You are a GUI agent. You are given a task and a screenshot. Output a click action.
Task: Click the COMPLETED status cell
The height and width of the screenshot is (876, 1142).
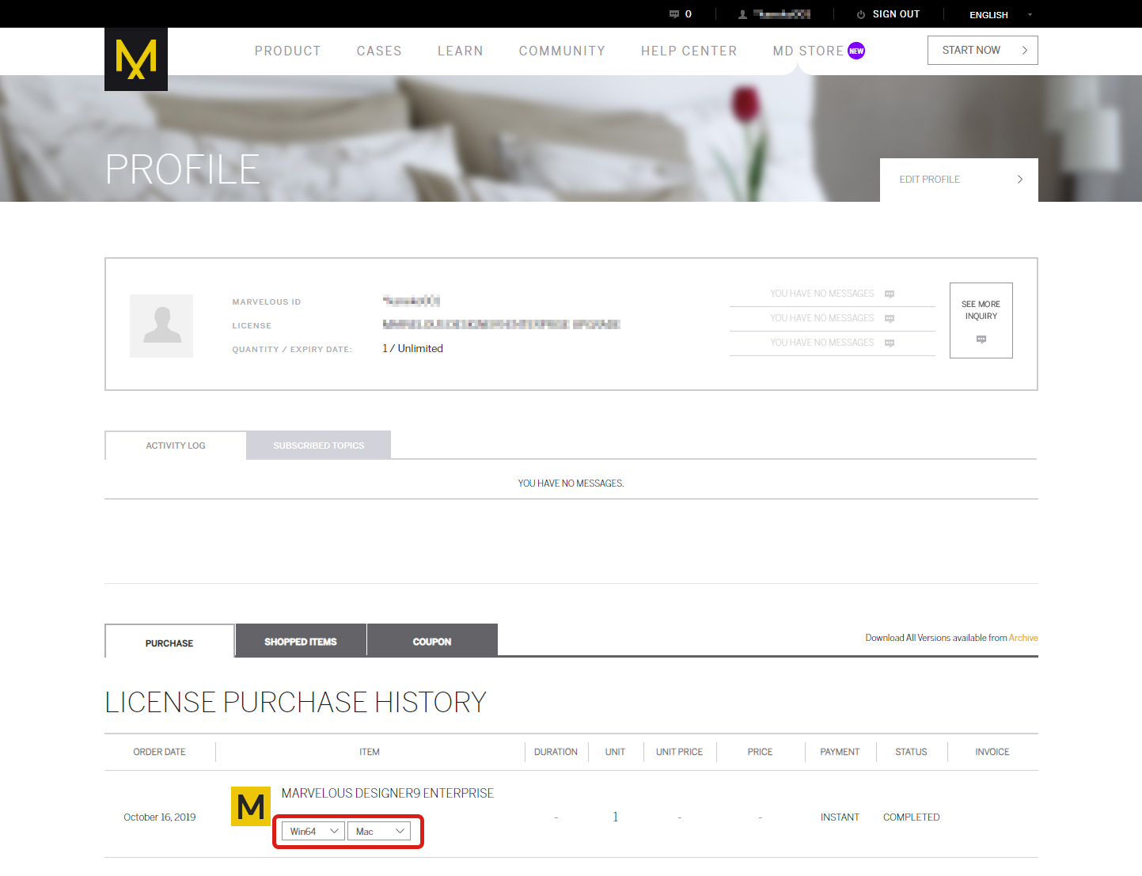[912, 817]
